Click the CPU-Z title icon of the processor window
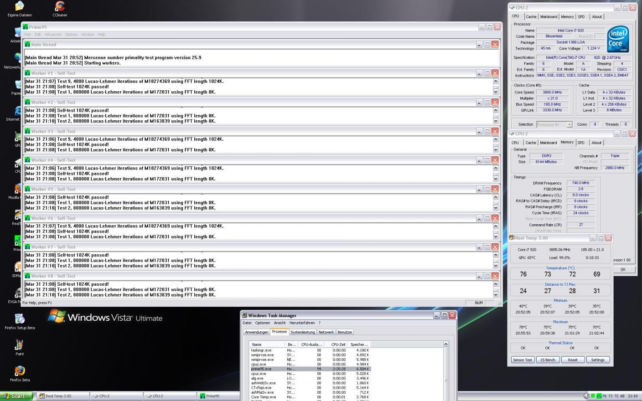 click(x=512, y=8)
